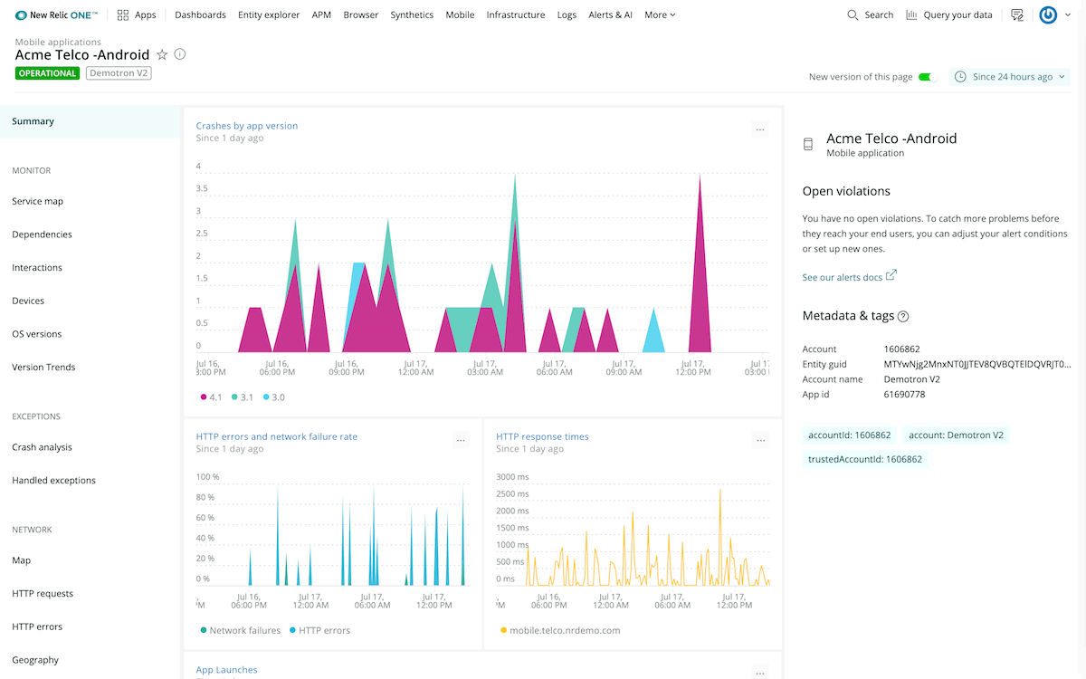Expand the More menu in top navigation
Viewport: 1086px width, 679px height.
660,14
